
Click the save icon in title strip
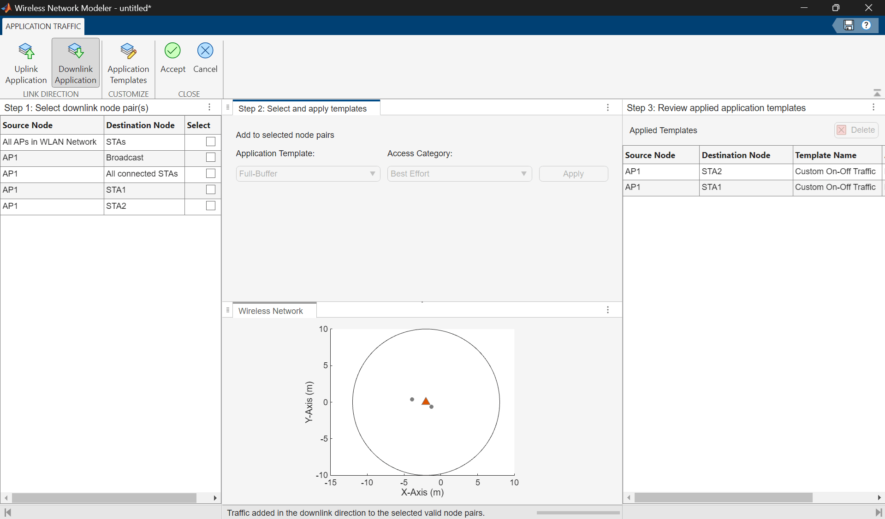[x=849, y=25]
